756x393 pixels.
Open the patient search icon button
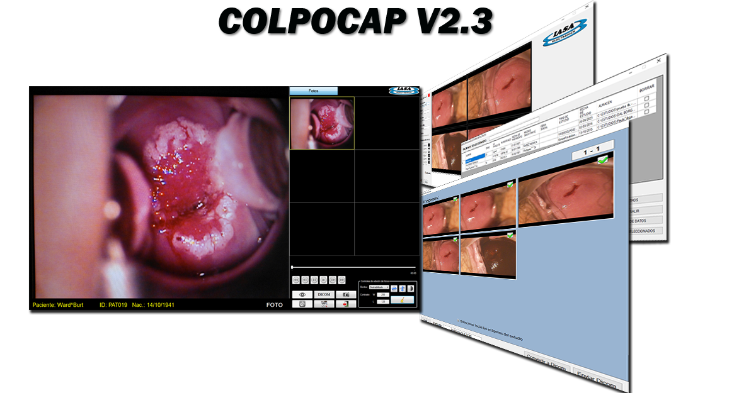[x=323, y=304]
